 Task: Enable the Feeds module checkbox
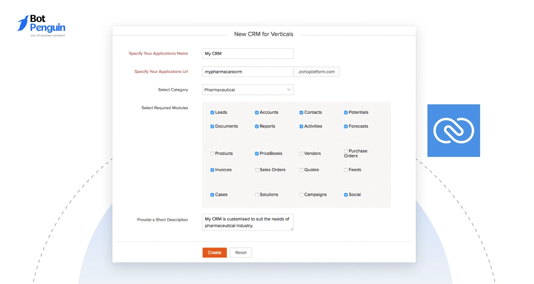346,170
